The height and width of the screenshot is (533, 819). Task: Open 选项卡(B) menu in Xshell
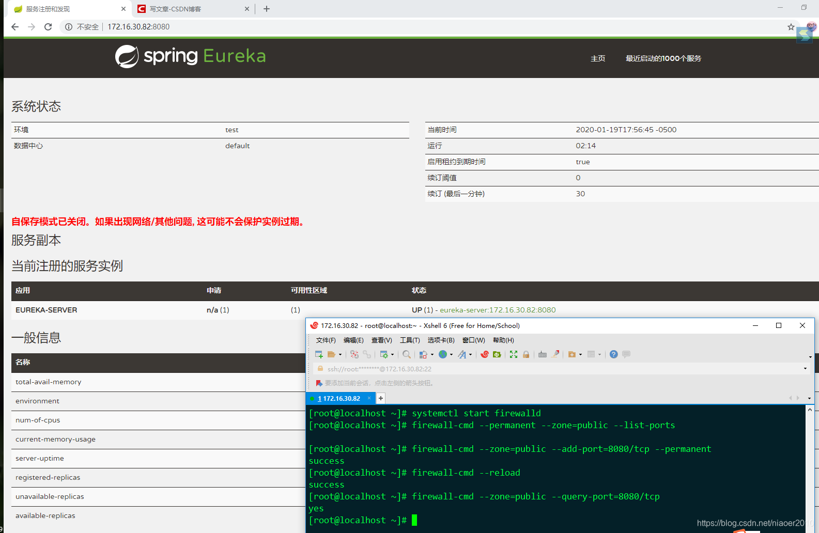(x=441, y=340)
